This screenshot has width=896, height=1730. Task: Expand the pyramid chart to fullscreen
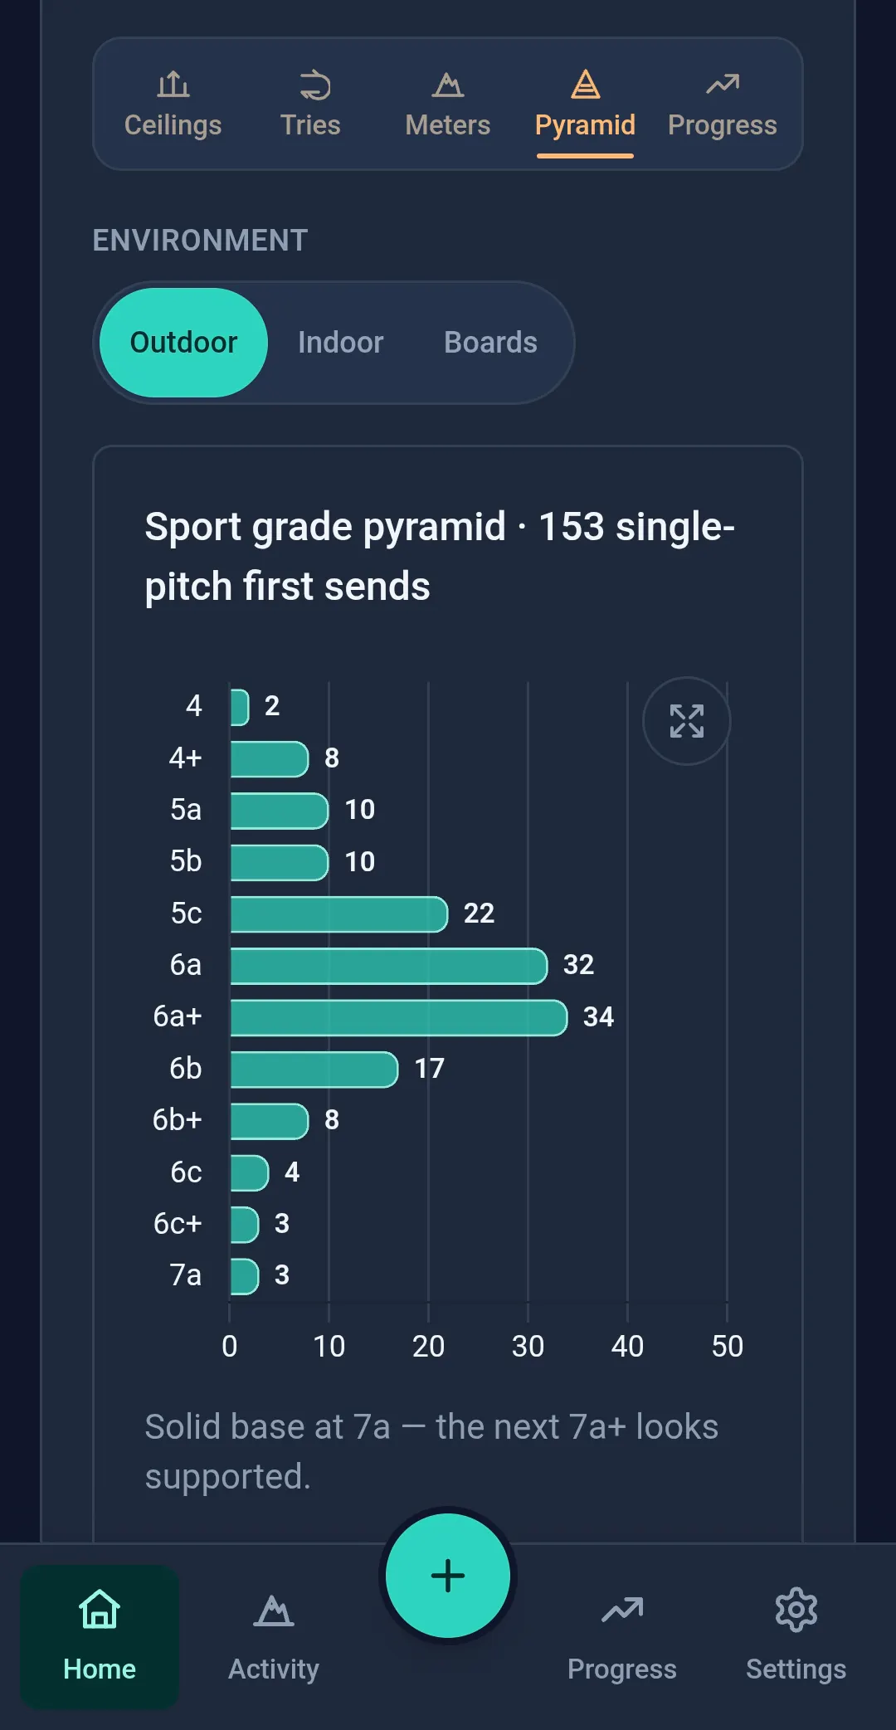687,721
